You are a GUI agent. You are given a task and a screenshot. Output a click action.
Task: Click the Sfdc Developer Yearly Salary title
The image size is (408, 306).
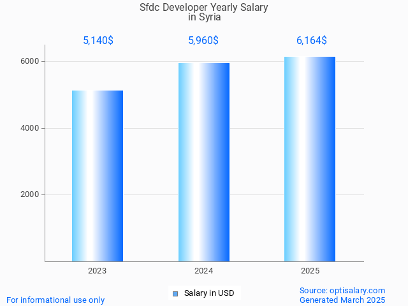point(203,8)
